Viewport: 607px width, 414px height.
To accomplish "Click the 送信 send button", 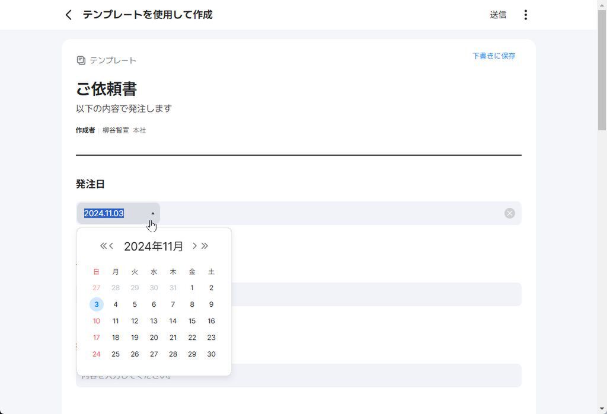I will tap(498, 15).
